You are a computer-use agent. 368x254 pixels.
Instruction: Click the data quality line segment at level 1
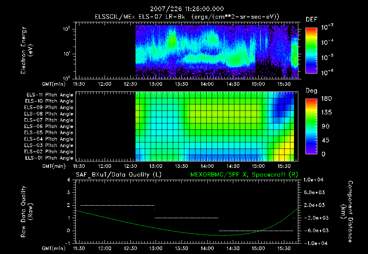pos(187,218)
